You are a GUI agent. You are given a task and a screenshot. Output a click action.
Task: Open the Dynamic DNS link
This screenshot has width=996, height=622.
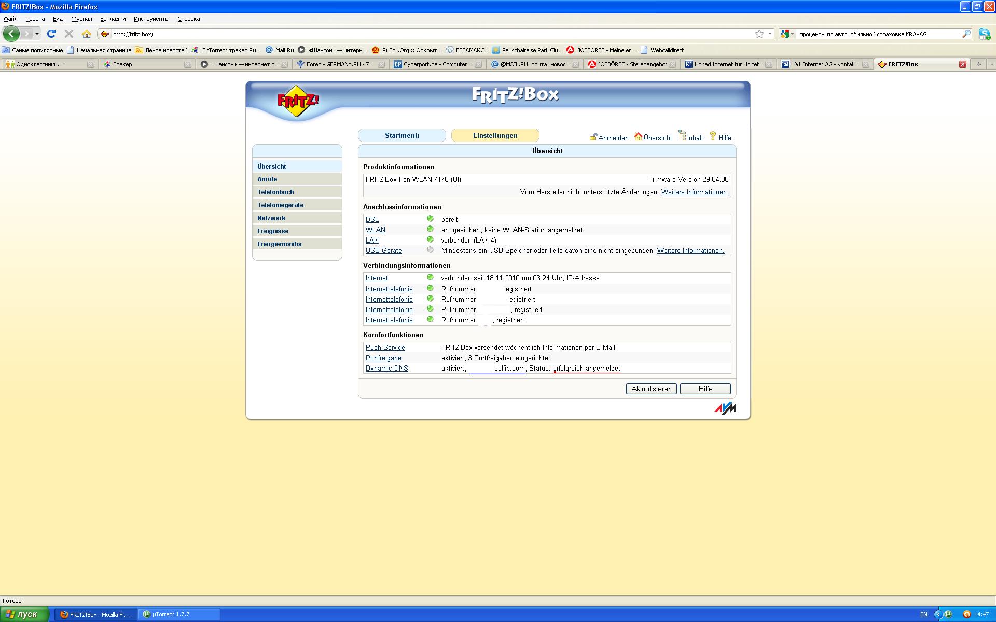[386, 369]
